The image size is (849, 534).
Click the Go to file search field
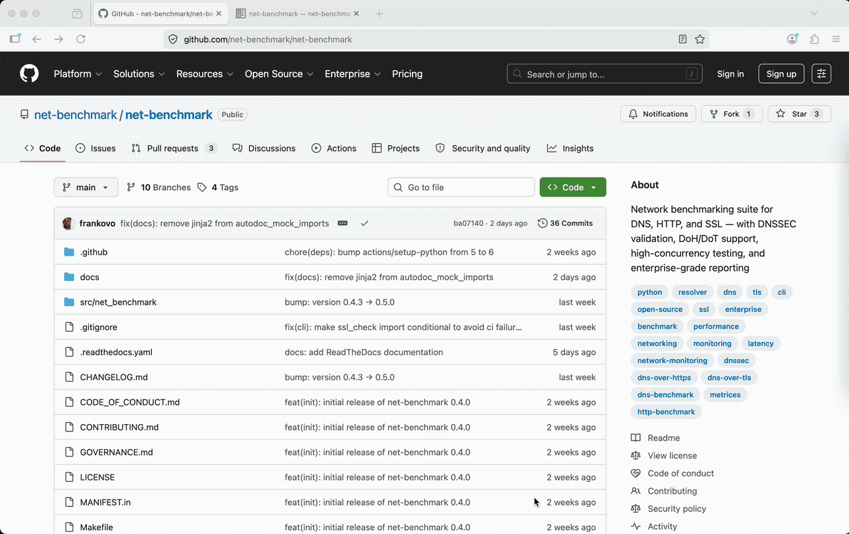pyautogui.click(x=461, y=187)
